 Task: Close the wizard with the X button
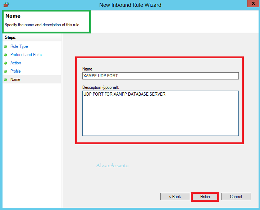click(x=253, y=3)
